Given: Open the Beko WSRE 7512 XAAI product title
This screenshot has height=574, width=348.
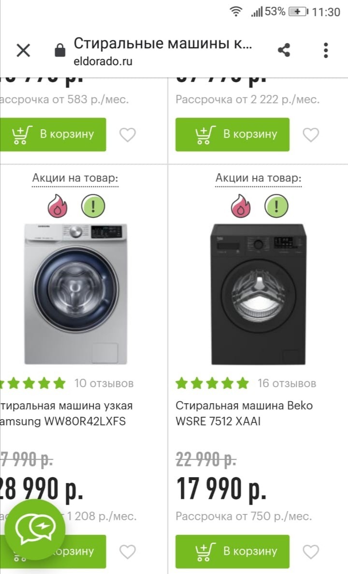Looking at the screenshot, I should tap(244, 413).
